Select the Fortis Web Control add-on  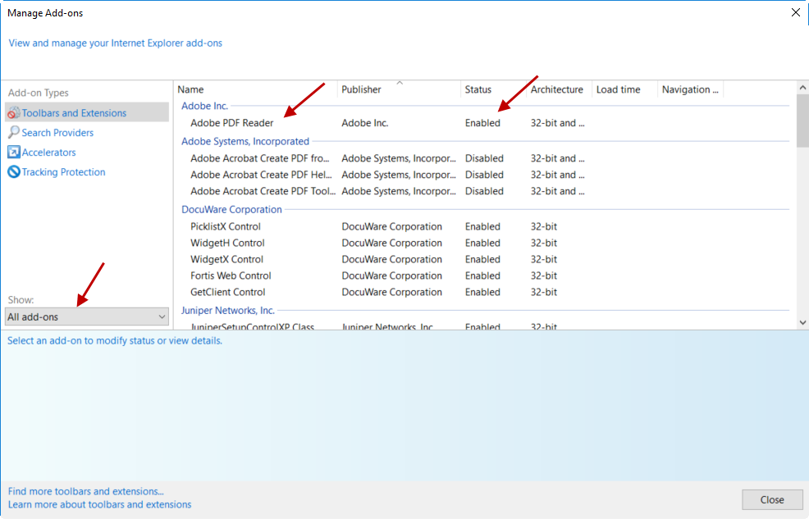click(231, 275)
